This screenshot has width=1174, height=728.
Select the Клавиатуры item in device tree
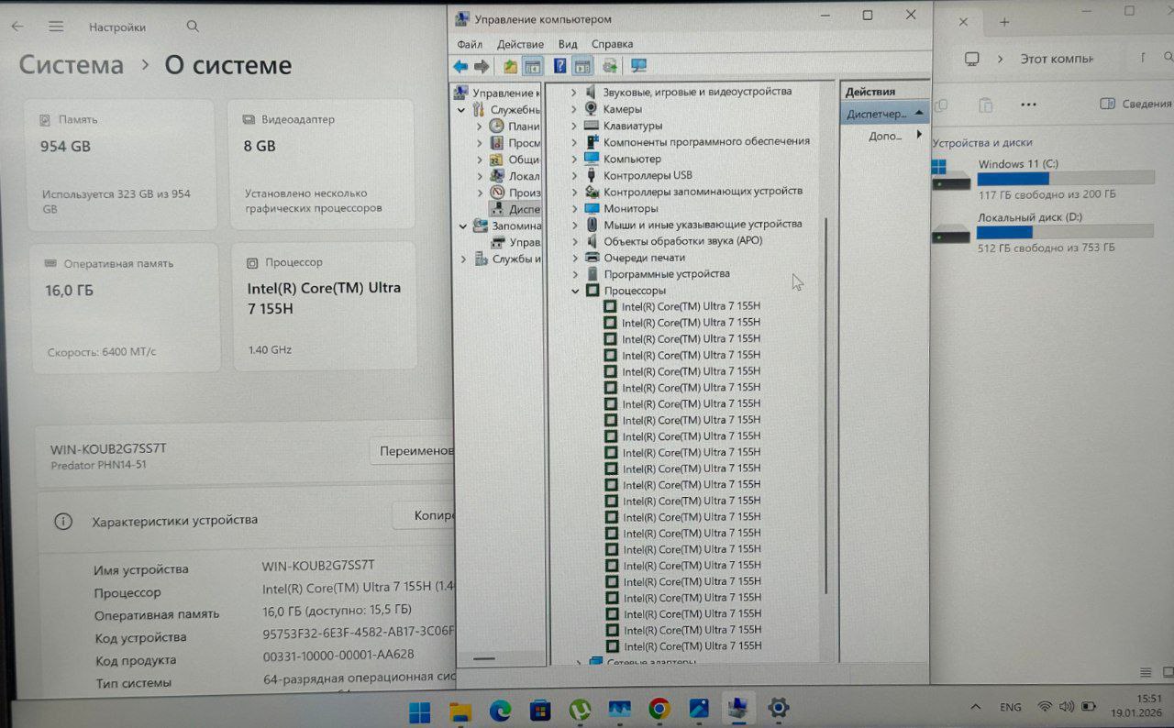[x=632, y=126]
